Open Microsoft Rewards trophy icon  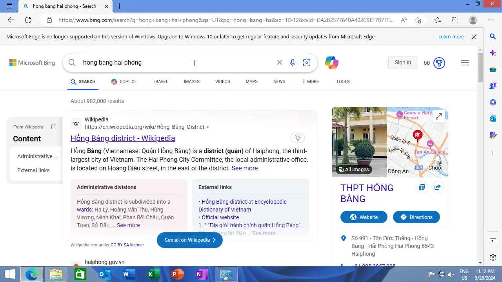click(x=439, y=63)
